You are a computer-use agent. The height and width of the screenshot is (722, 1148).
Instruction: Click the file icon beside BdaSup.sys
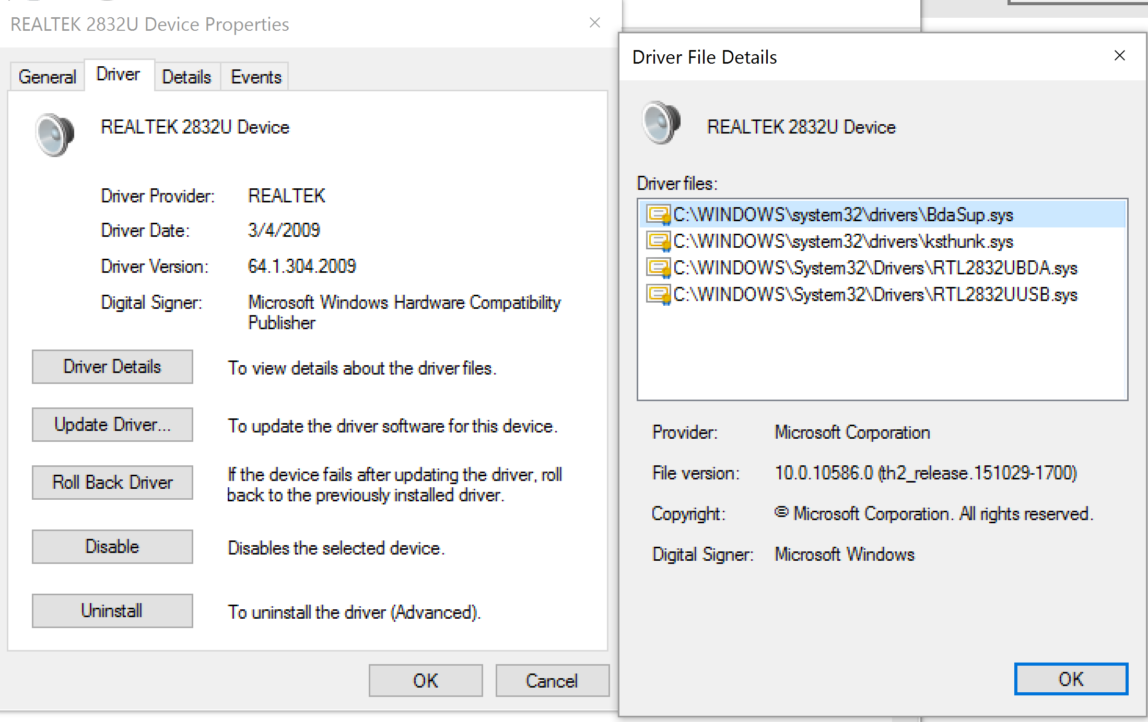(659, 214)
